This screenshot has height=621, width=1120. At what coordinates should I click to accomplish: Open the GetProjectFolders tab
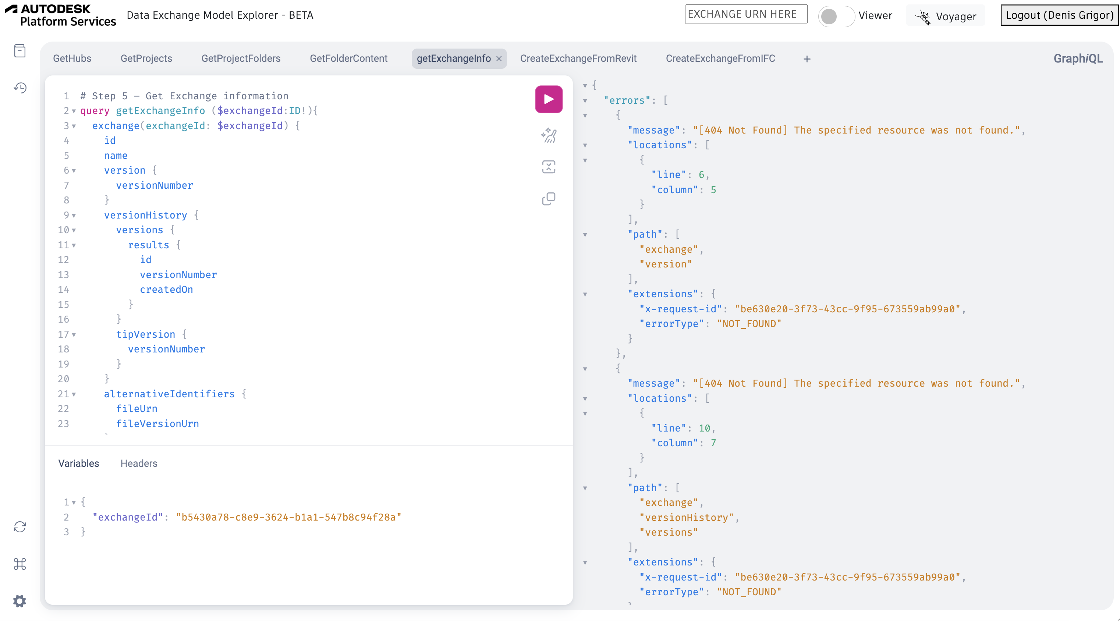pos(241,58)
